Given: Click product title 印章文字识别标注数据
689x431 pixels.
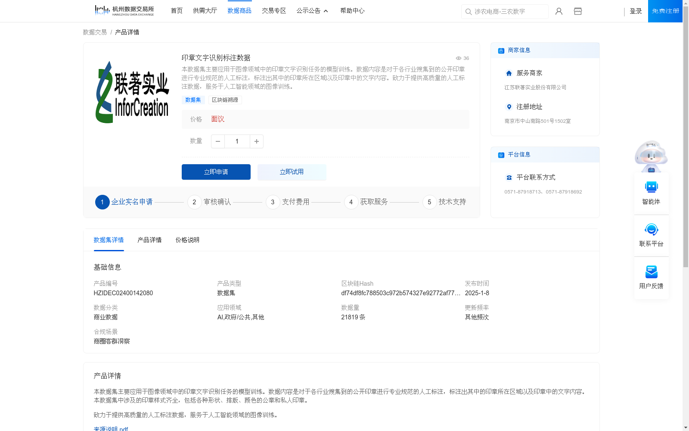Looking at the screenshot, I should coord(216,58).
